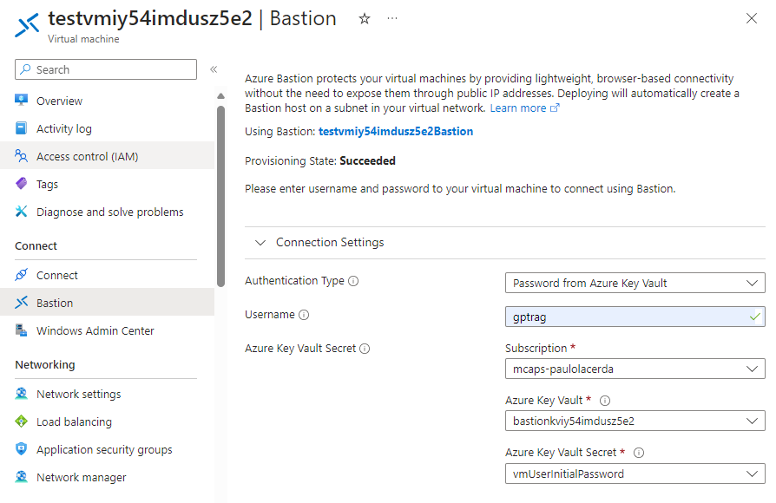Open Overview menu item

(x=107, y=101)
